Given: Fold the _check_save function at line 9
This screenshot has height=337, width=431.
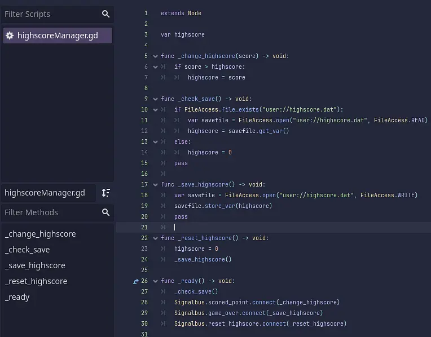Looking at the screenshot, I should coord(155,99).
